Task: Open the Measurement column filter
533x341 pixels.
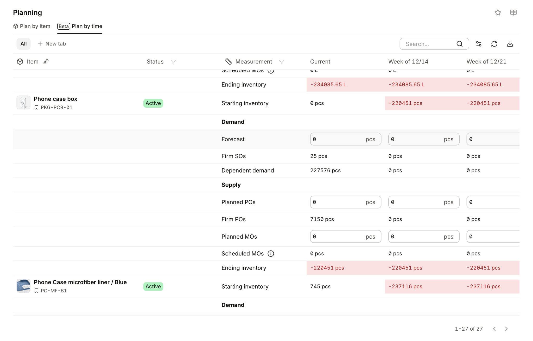Action: click(282, 62)
